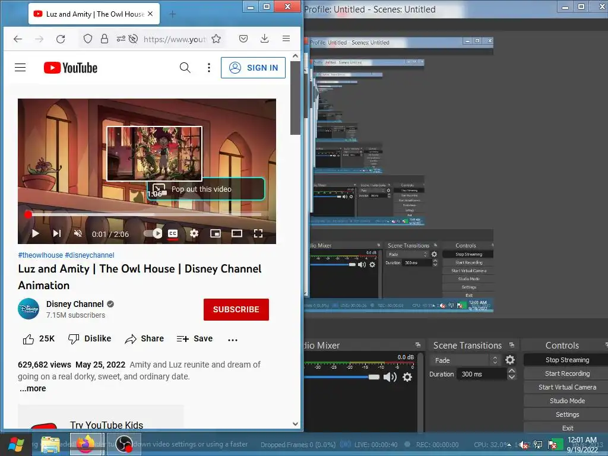Open site permissions icon in address bar
Image resolution: width=608 pixels, height=456 pixels.
(x=121, y=39)
